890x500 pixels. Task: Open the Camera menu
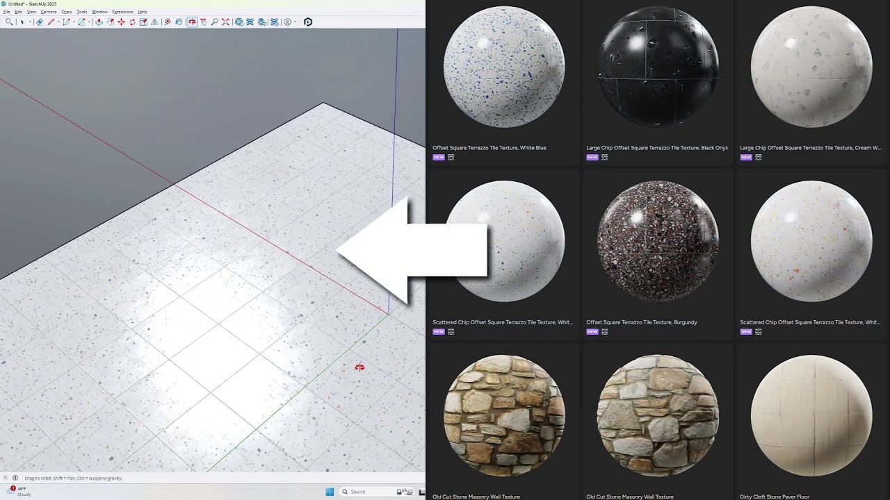tap(49, 12)
